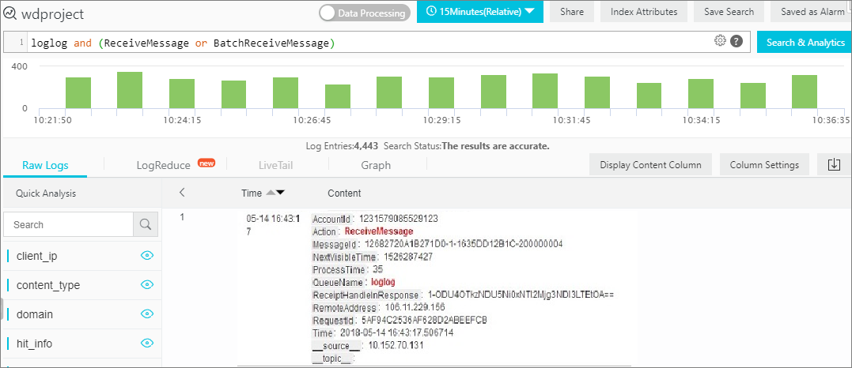Expand the client_ip quick analysis field
Image resolution: width=852 pixels, height=368 pixels.
(x=37, y=256)
